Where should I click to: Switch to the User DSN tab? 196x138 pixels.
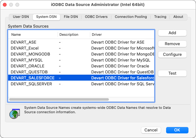[x=21, y=17]
